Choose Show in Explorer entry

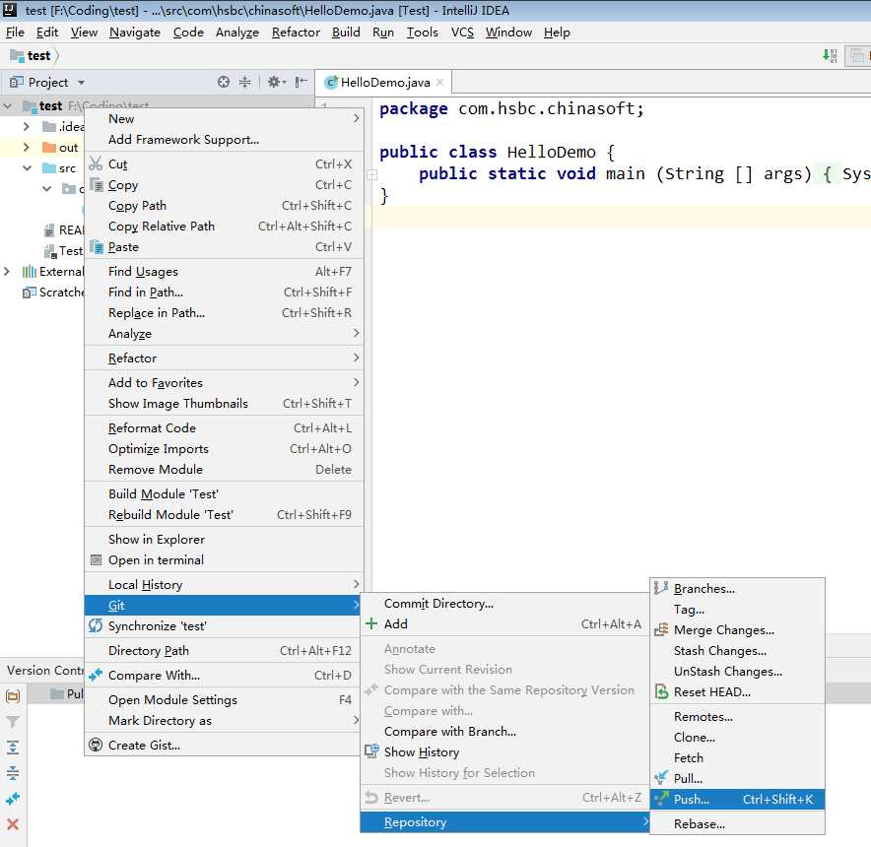(224, 539)
